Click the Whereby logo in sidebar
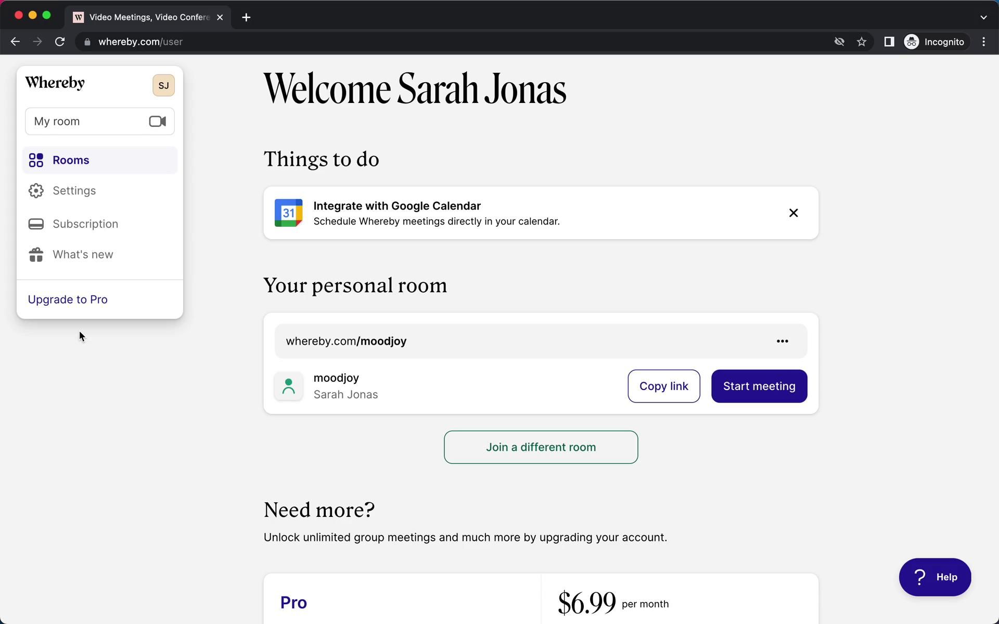This screenshot has height=624, width=999. tap(55, 83)
